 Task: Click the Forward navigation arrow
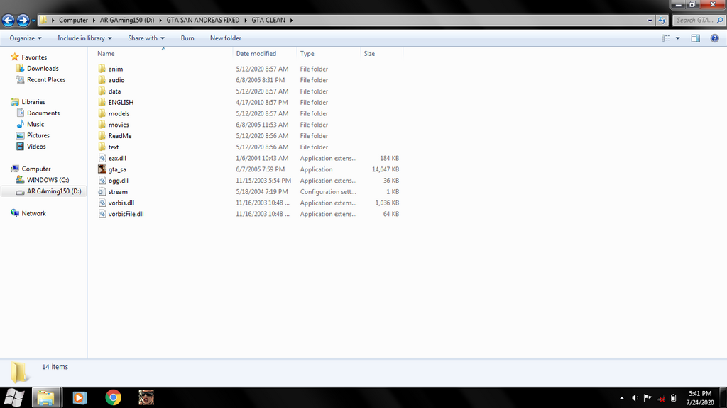click(23, 20)
